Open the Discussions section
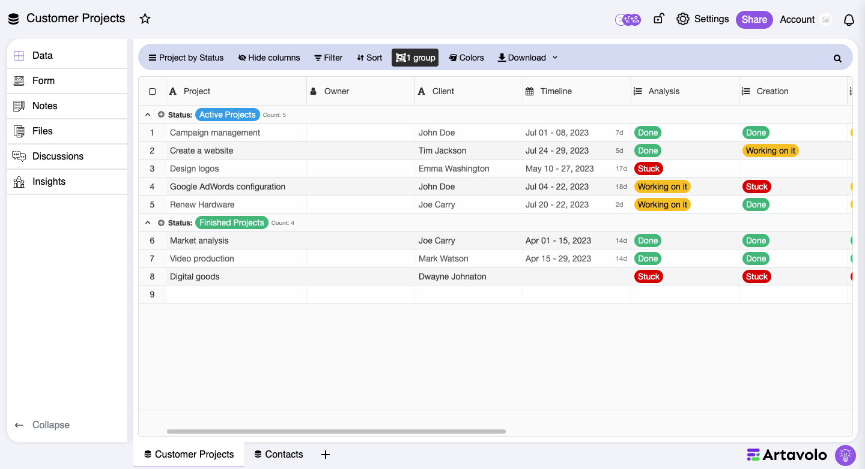Screen dimensions: 865x469 tap(67, 156)
